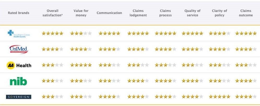Click the nib brand logo
Screen dimensions: 260x106
coord(19,81)
